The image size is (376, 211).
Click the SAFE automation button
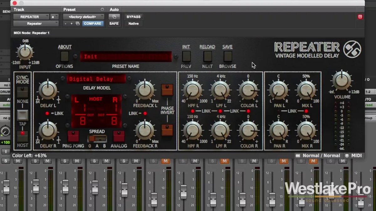pos(114,23)
